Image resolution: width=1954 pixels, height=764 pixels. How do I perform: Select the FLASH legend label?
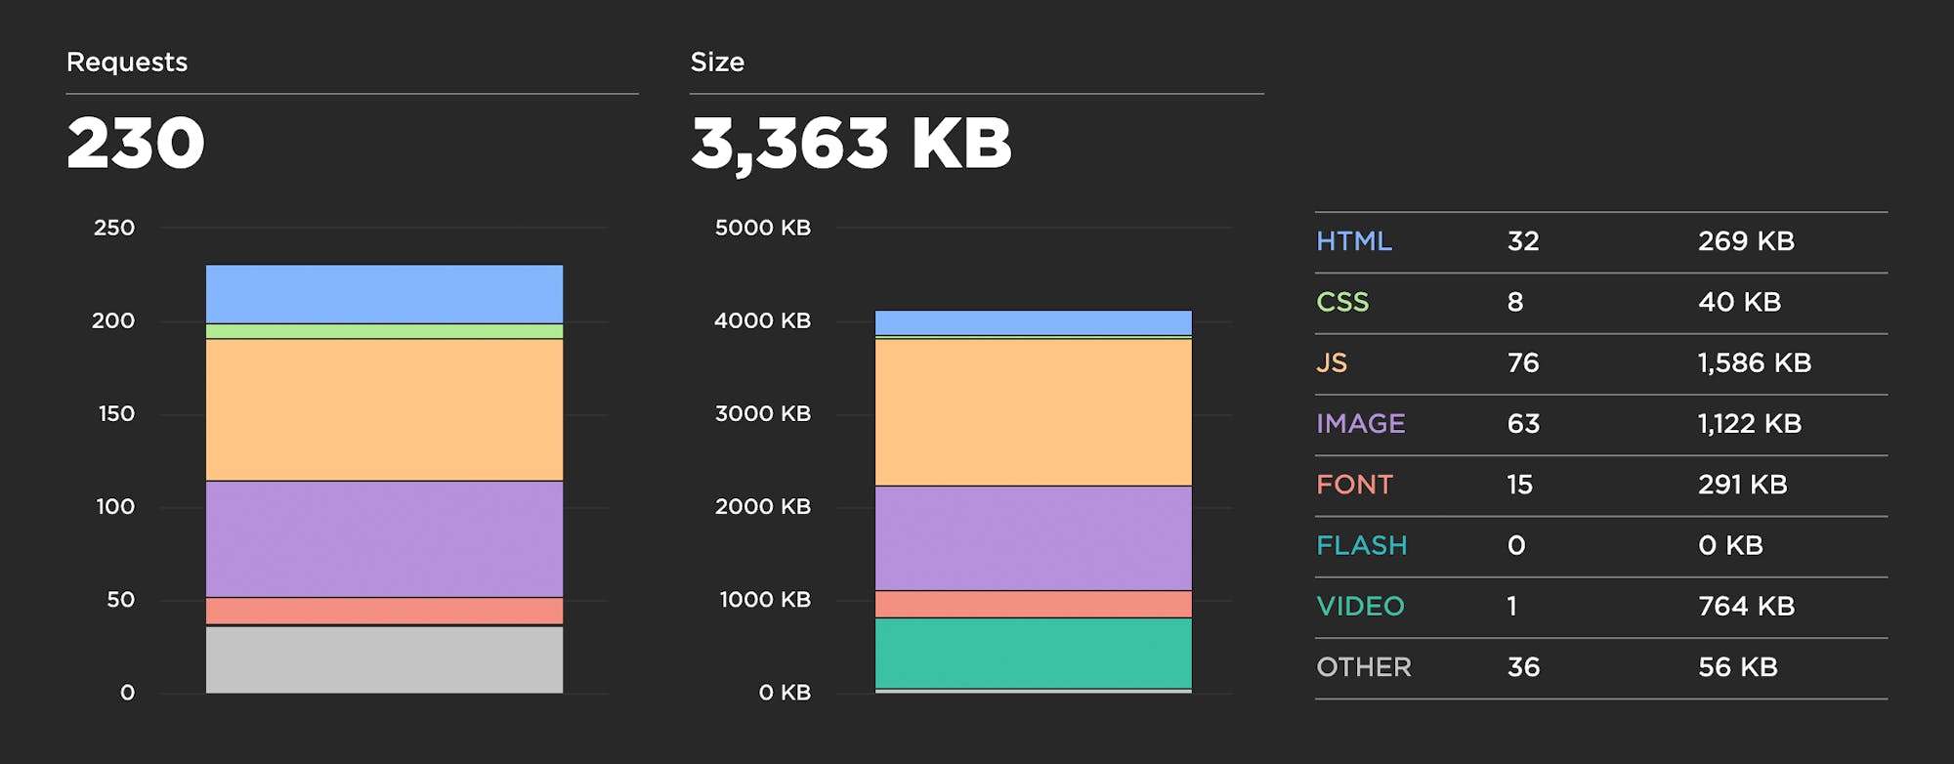(1361, 545)
